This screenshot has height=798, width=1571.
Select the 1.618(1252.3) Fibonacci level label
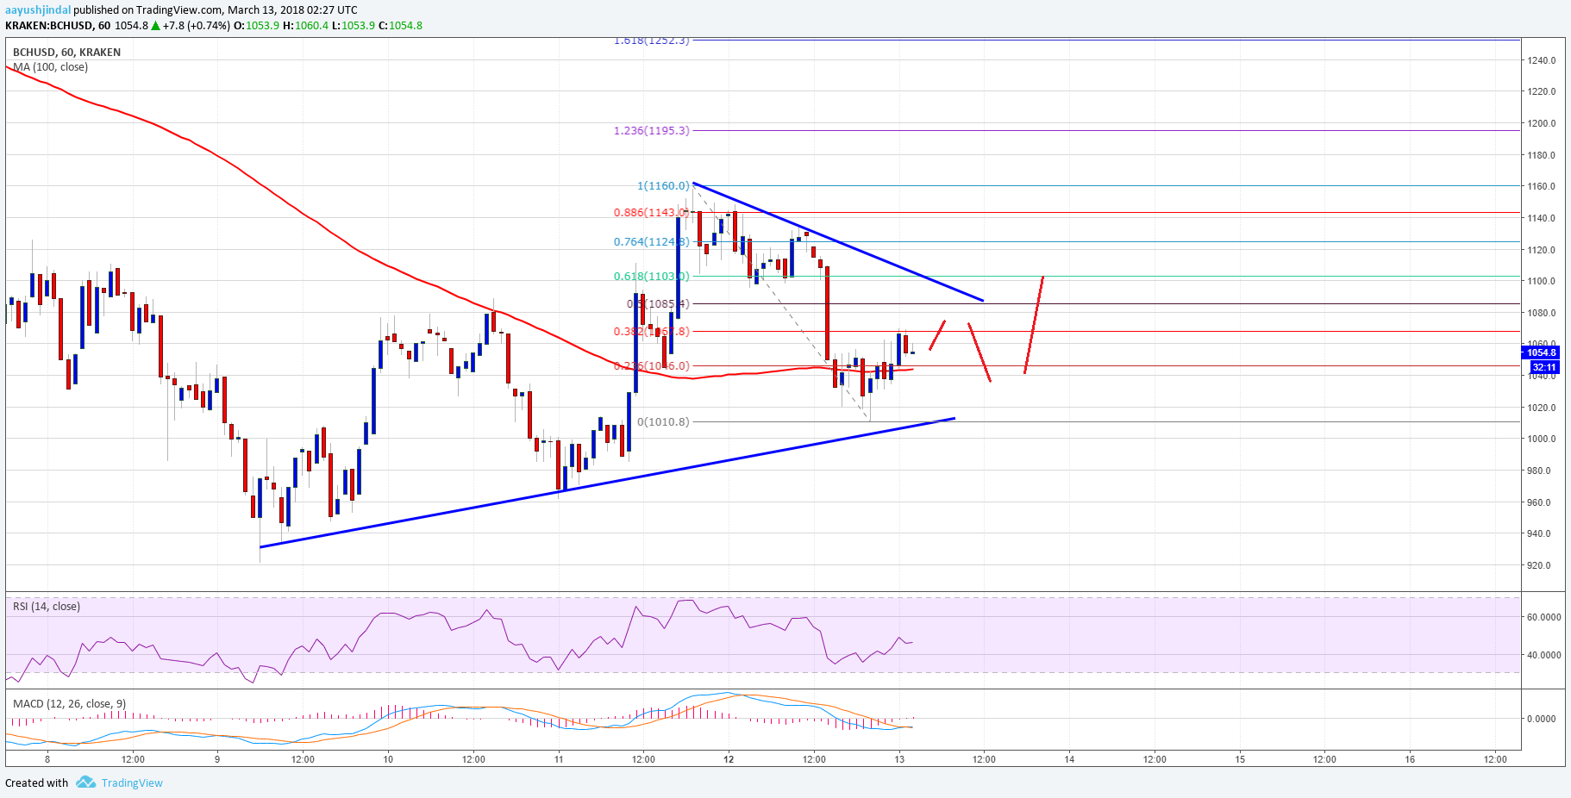tap(651, 41)
